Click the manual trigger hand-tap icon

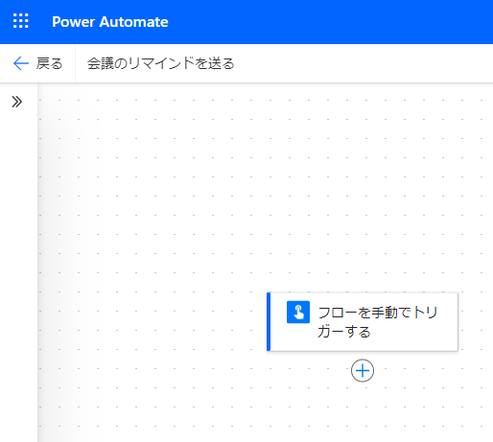tap(298, 312)
